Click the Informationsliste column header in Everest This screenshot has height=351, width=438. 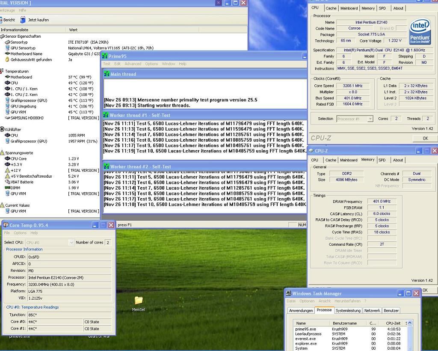[33, 30]
